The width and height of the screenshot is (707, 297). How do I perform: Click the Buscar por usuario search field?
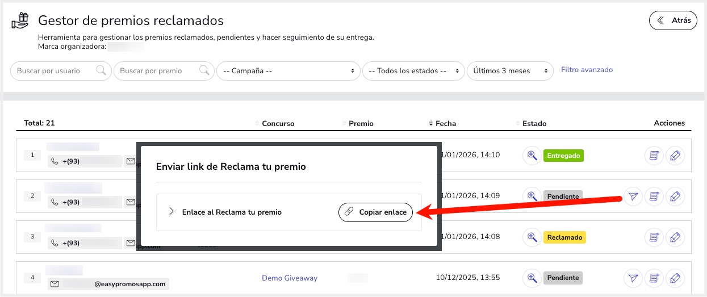(56, 71)
